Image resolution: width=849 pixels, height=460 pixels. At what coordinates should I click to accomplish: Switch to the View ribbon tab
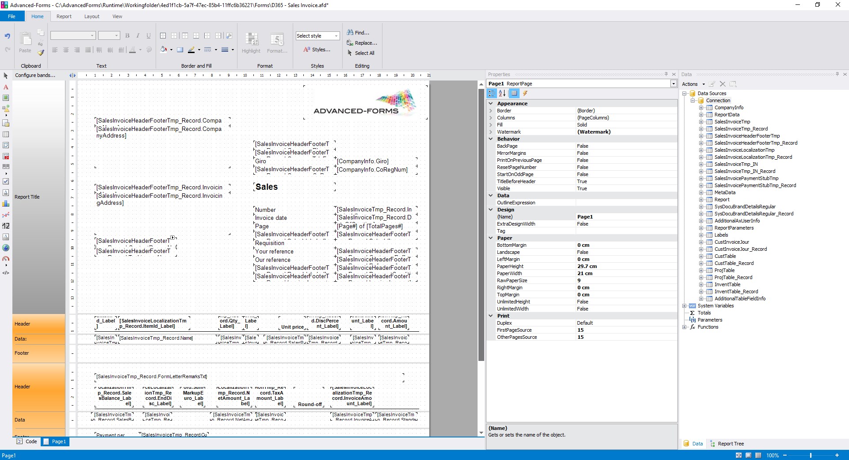(x=117, y=16)
